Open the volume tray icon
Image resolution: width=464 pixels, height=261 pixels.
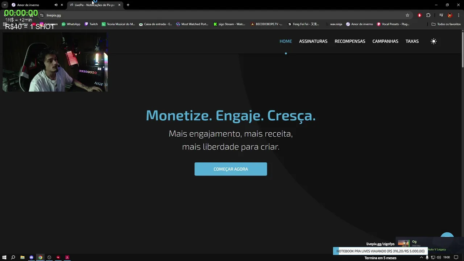pyautogui.click(x=439, y=257)
